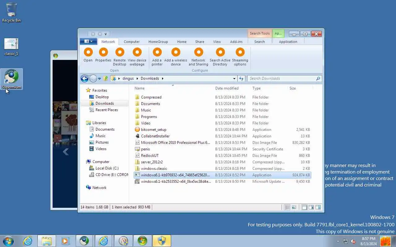Click the Up folder icon beside address bar
The width and height of the screenshot is (396, 247).
point(106,78)
